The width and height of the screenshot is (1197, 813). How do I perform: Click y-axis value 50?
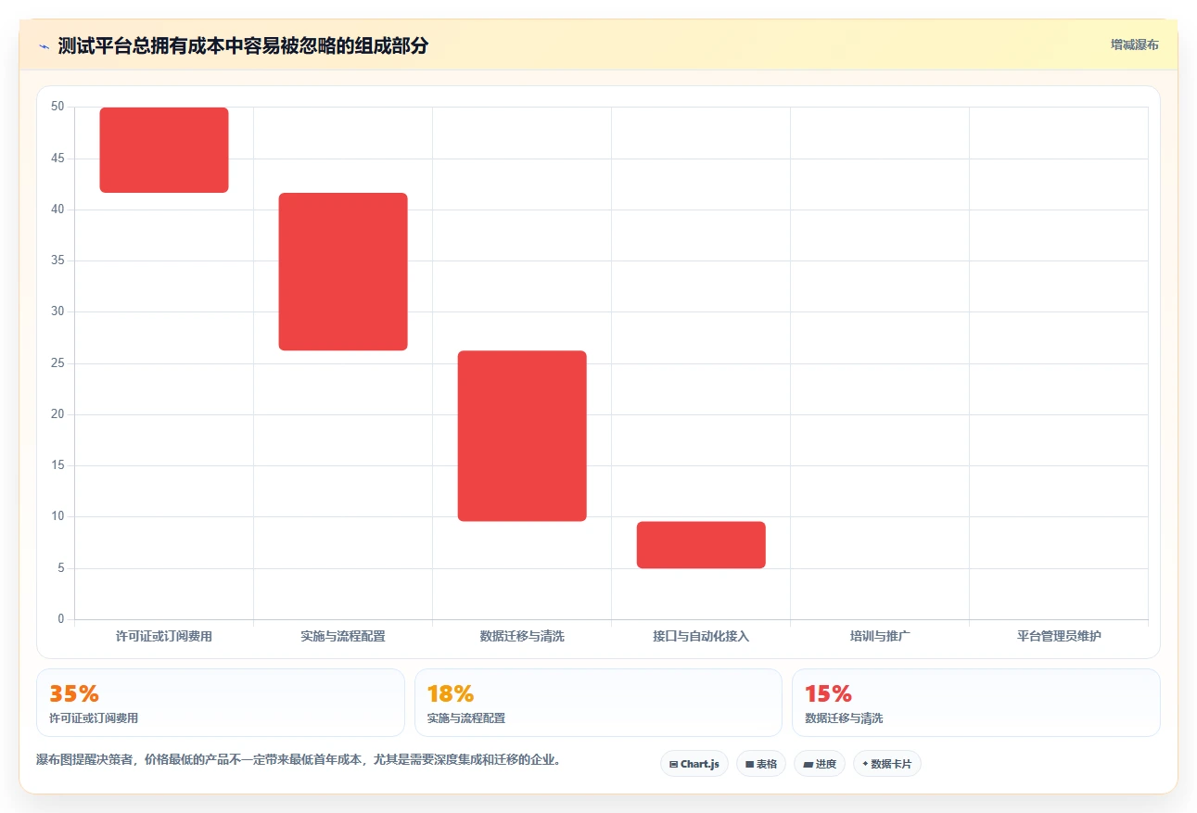57,107
